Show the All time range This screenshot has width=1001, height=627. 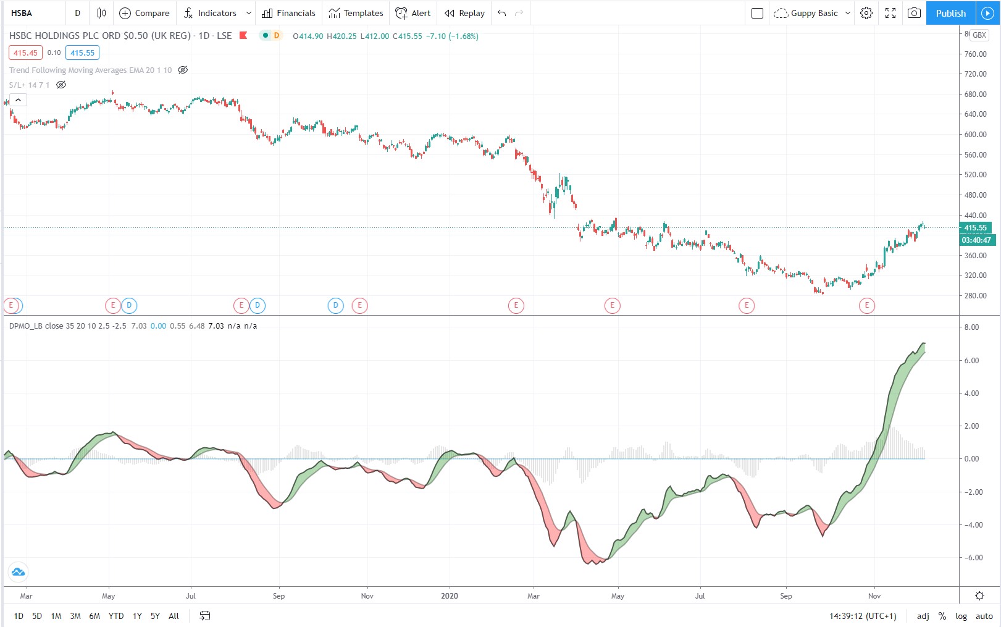click(174, 616)
